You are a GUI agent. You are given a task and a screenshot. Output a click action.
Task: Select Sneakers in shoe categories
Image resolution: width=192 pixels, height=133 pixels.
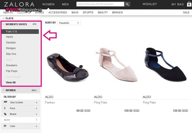tap(12, 65)
